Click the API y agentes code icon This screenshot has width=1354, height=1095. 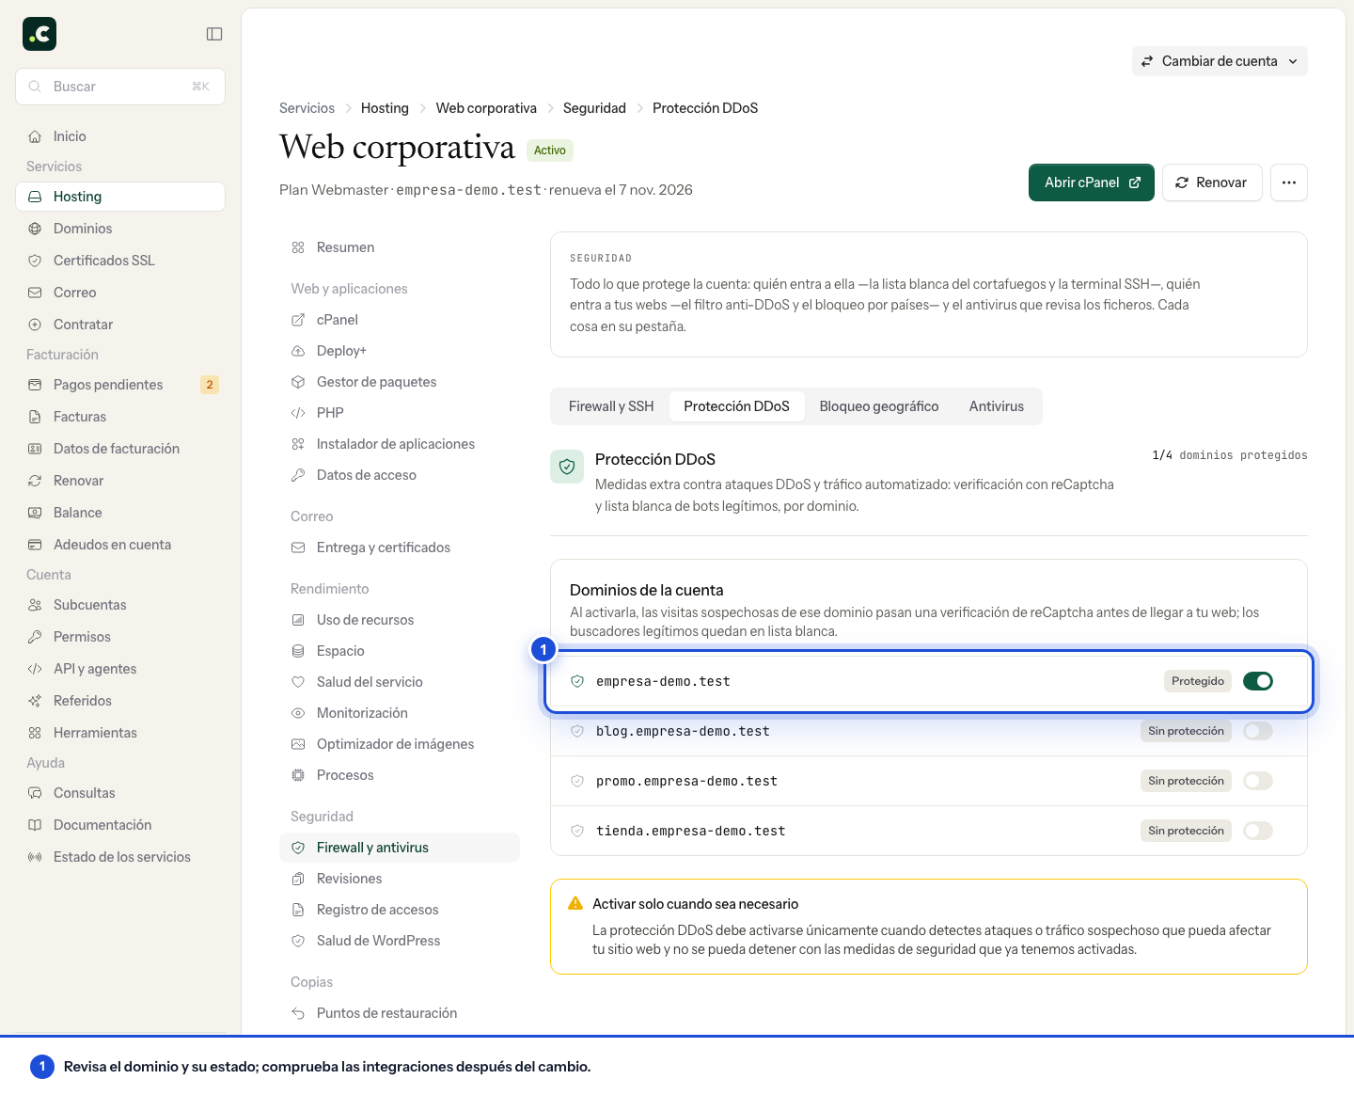(35, 669)
